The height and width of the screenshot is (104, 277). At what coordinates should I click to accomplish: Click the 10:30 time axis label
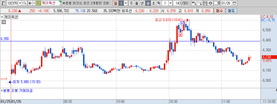tap(173, 101)
